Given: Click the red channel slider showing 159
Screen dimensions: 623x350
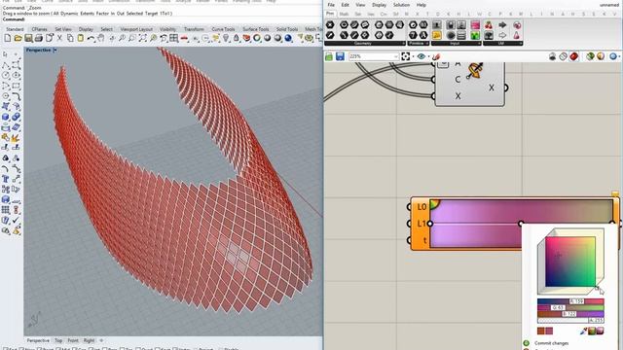Looking at the screenshot, I should point(570,301).
